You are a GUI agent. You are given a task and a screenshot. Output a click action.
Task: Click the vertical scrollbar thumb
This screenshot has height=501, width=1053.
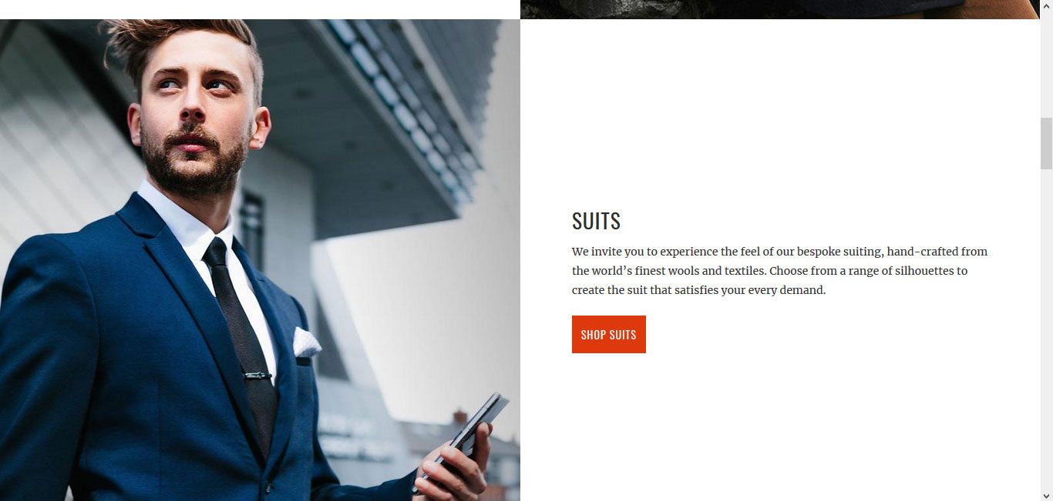pos(1046,143)
